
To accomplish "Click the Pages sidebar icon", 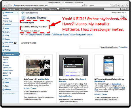I will (3, 39).
